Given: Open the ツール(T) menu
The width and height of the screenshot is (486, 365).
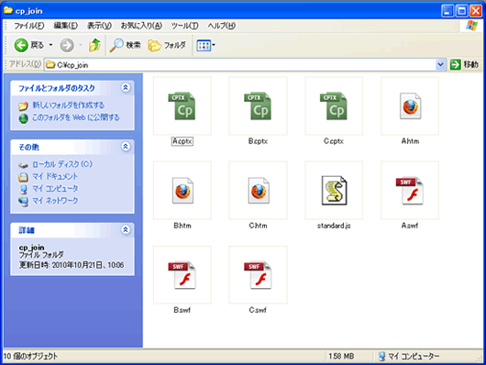Looking at the screenshot, I should (x=184, y=26).
